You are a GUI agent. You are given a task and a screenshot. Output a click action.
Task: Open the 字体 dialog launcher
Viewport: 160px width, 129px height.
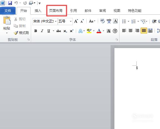pos(117,40)
